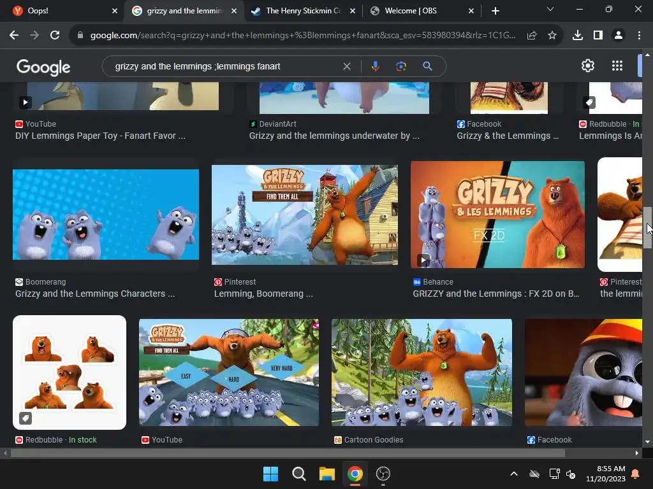Expand the tab search chevron
653x489 pixels.
(550, 9)
